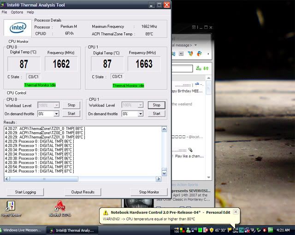Click the Results horizontal scrollbar thumb
Image resolution: width=295 pixels, height=235 pixels.
pyautogui.click(x=44, y=179)
